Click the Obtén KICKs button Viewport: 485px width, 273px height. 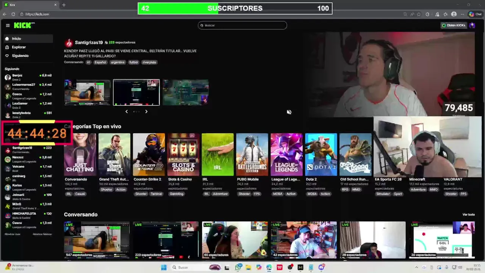point(454,25)
